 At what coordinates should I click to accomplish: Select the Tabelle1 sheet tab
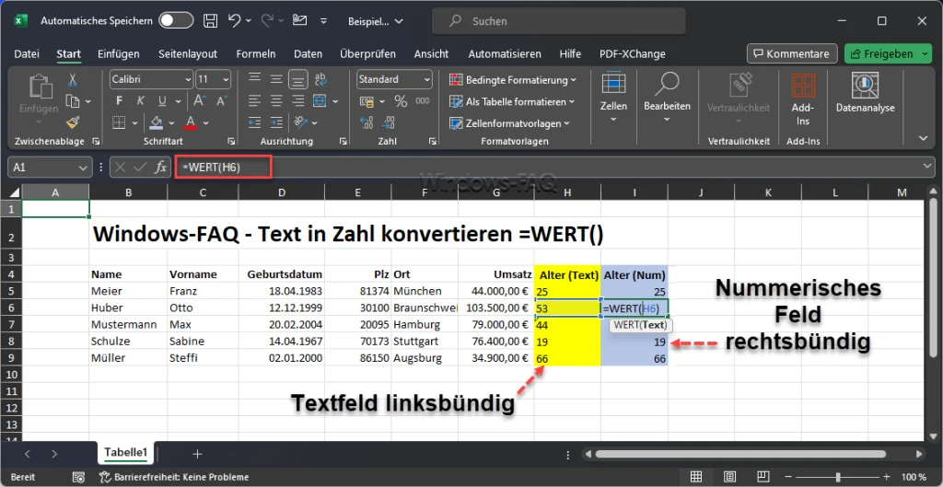125,453
